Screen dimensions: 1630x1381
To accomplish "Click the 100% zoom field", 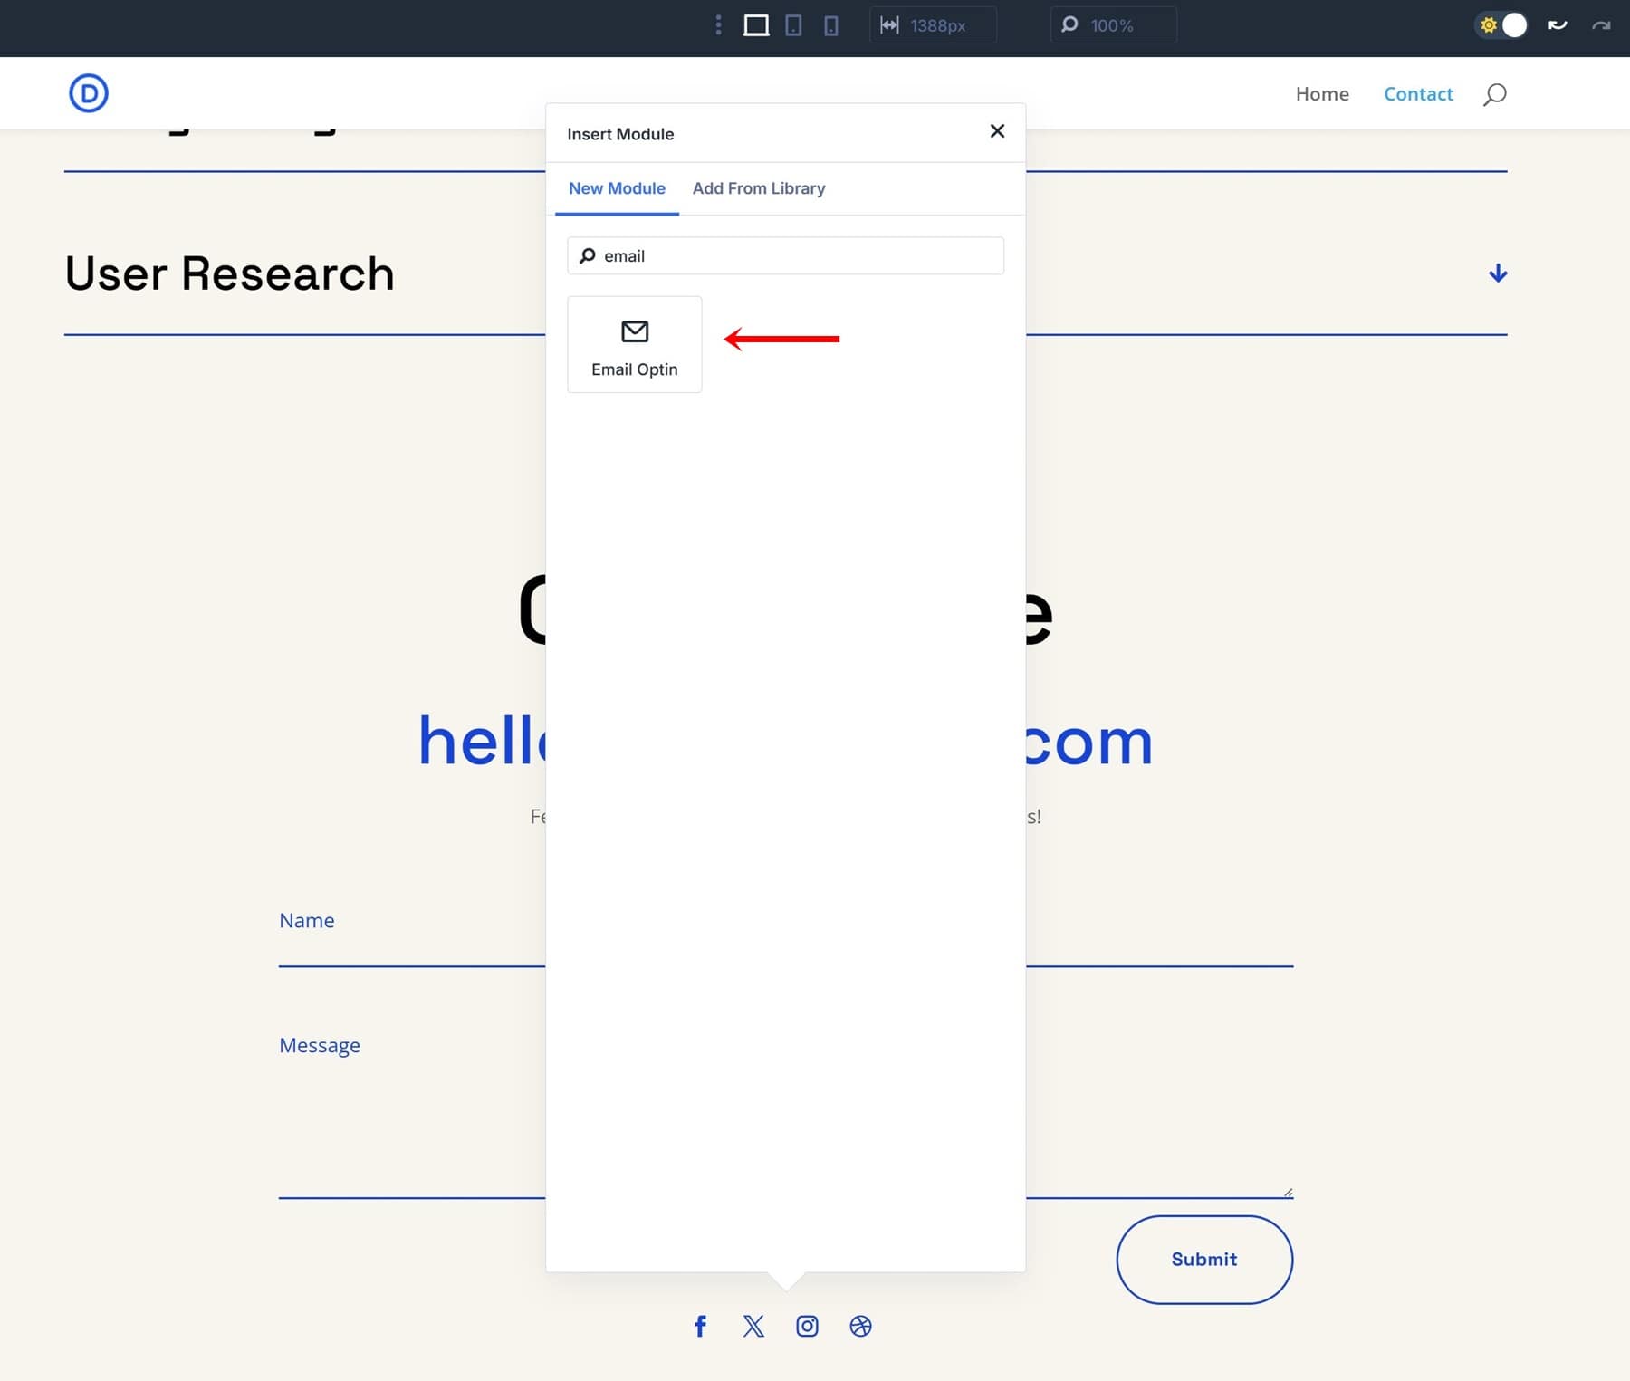I will tap(1113, 25).
